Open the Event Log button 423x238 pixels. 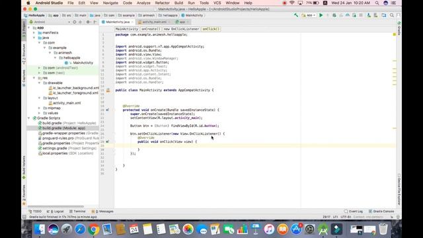(354, 212)
